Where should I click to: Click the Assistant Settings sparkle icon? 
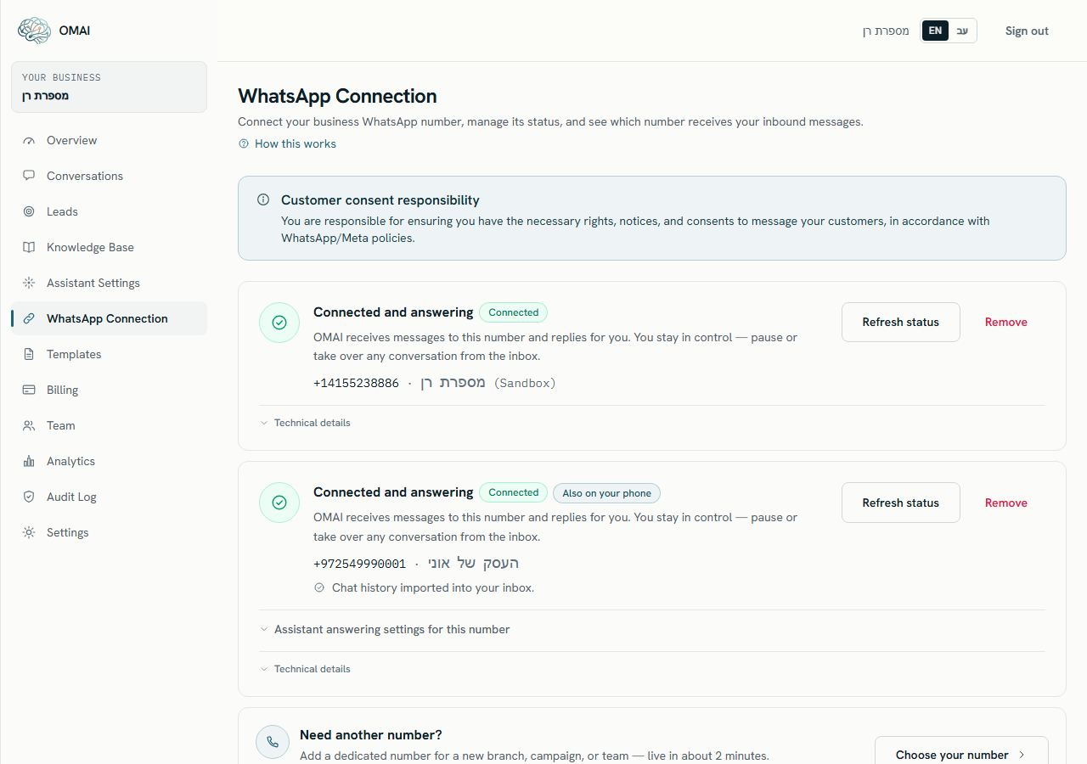29,284
